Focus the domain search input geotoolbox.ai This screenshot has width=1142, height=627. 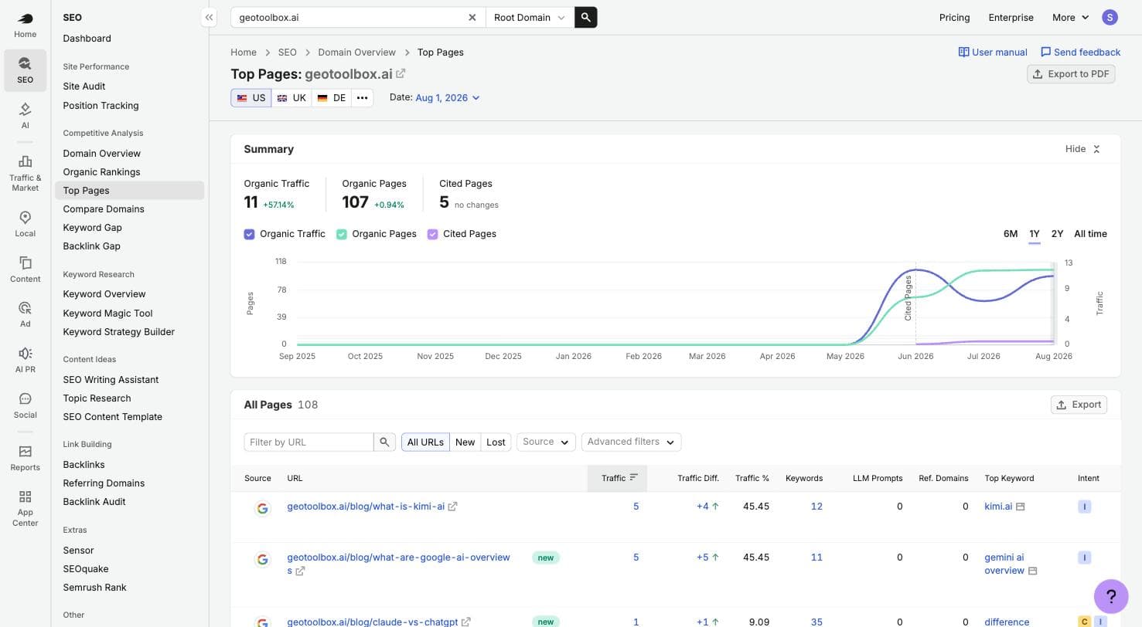[x=352, y=17]
